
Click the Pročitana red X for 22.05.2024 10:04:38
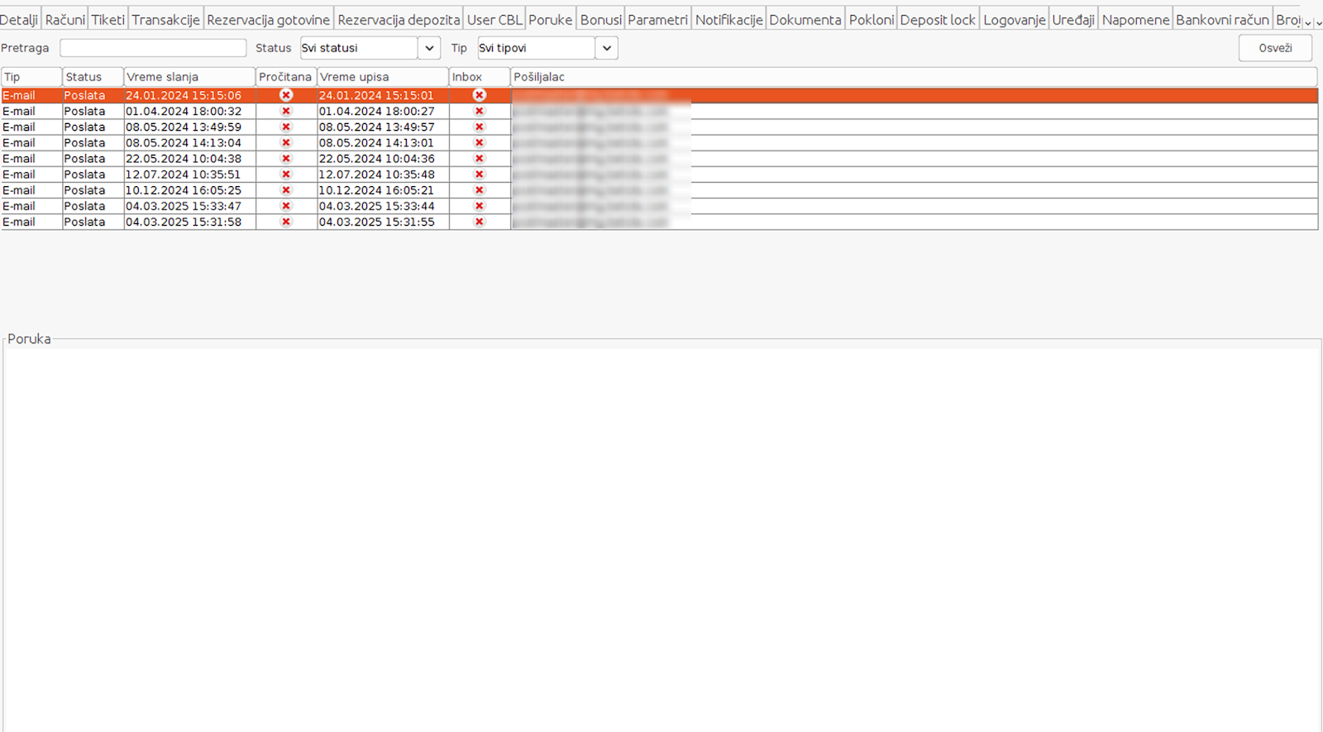(x=286, y=158)
